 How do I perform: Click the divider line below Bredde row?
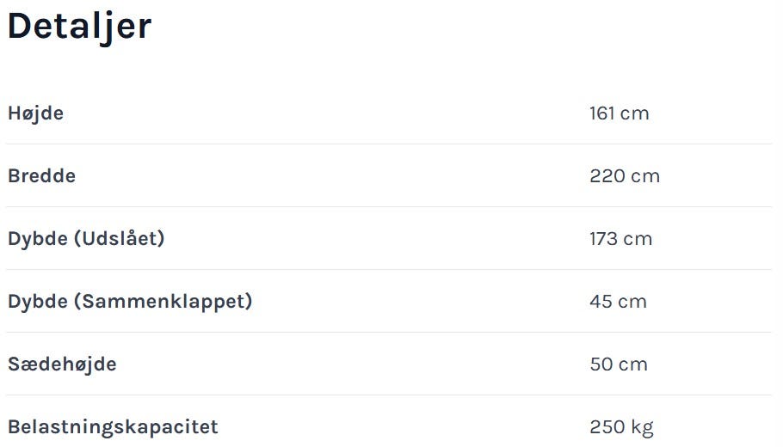389,206
